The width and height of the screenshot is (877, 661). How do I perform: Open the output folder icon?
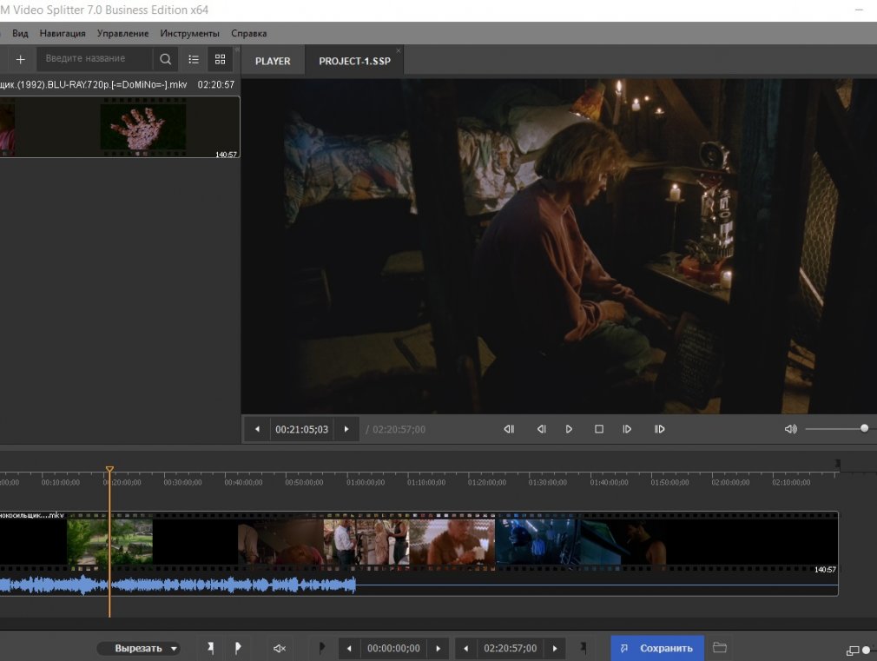coord(720,648)
